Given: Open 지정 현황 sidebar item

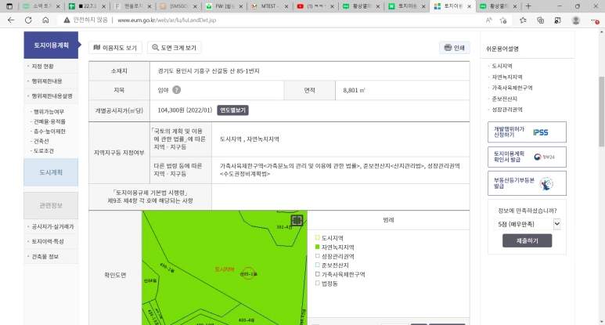Looking at the screenshot, I should (x=42, y=67).
